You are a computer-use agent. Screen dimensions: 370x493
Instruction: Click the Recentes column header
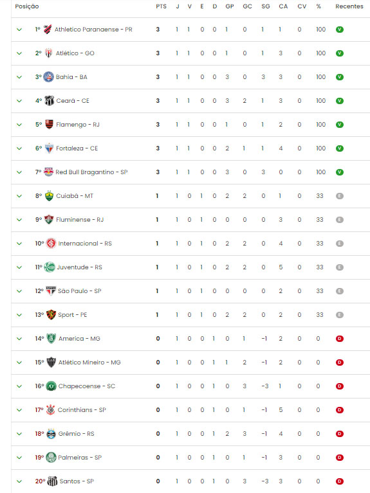pyautogui.click(x=349, y=6)
